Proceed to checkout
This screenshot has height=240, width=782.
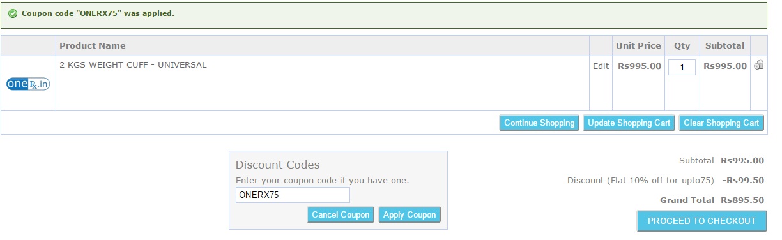tap(701, 221)
